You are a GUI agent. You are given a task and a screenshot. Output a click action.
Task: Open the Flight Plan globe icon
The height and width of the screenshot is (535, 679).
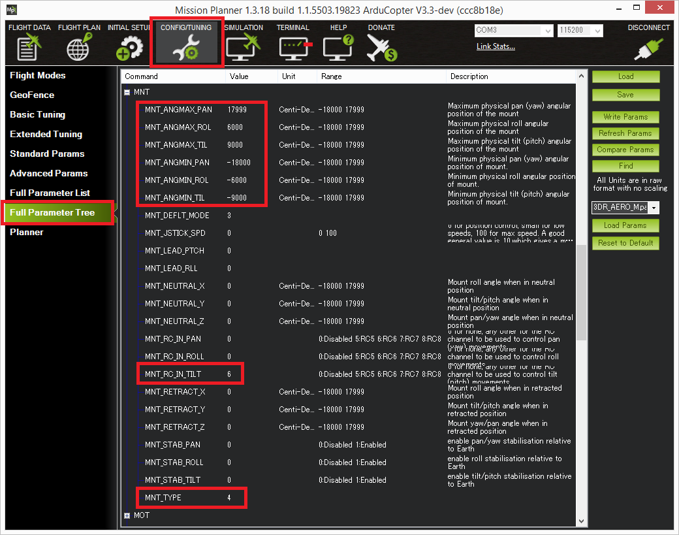click(x=79, y=48)
